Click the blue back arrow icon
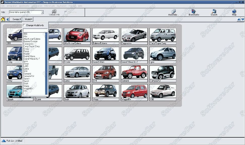Screen dimensions: 245x145 coord(8,19)
